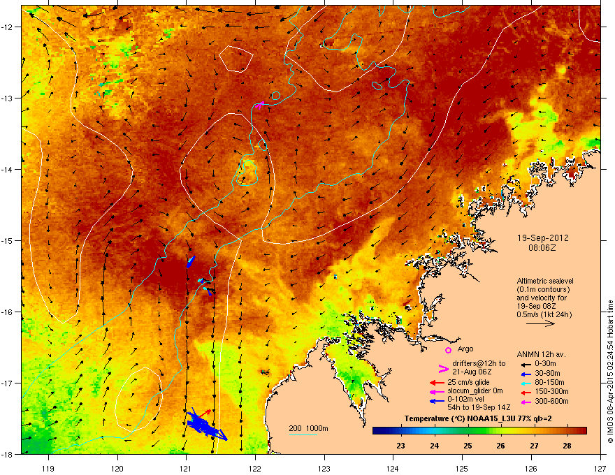Screen dimensions: 615x475
Task: Click the '27' colorbar tick label
Action: tap(534, 446)
